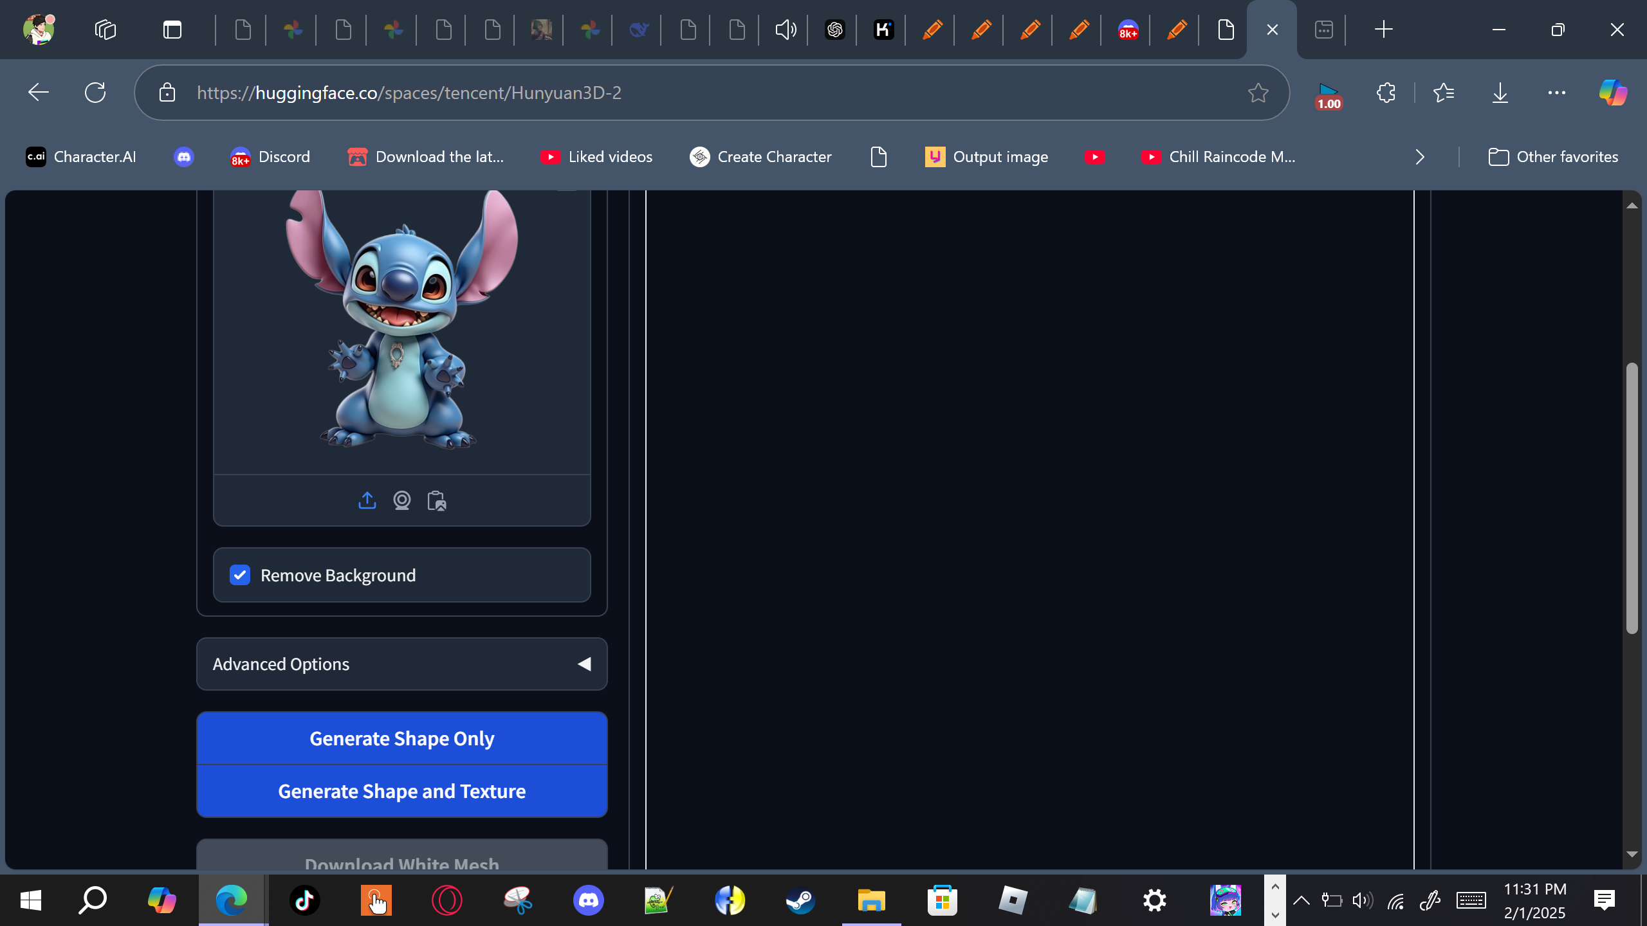The image size is (1647, 926).
Task: Show hidden system tray icons
Action: click(x=1301, y=900)
